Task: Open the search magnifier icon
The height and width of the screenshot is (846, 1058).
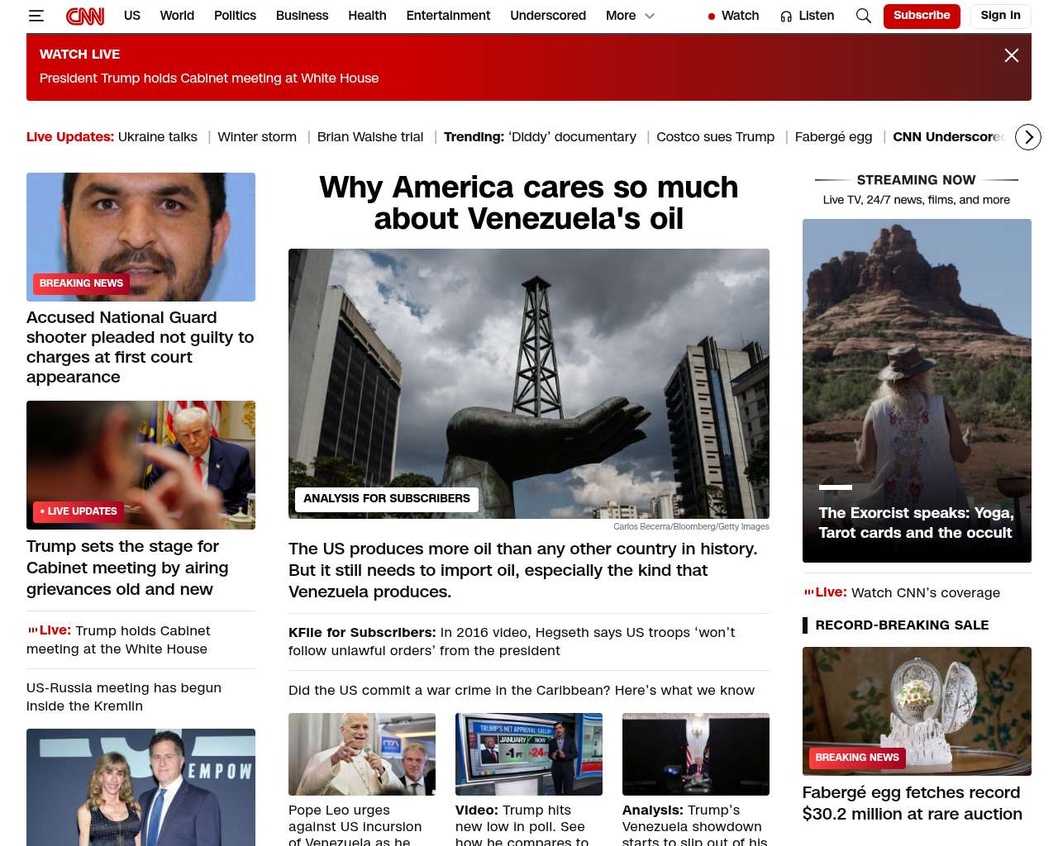Action: pyautogui.click(x=863, y=16)
